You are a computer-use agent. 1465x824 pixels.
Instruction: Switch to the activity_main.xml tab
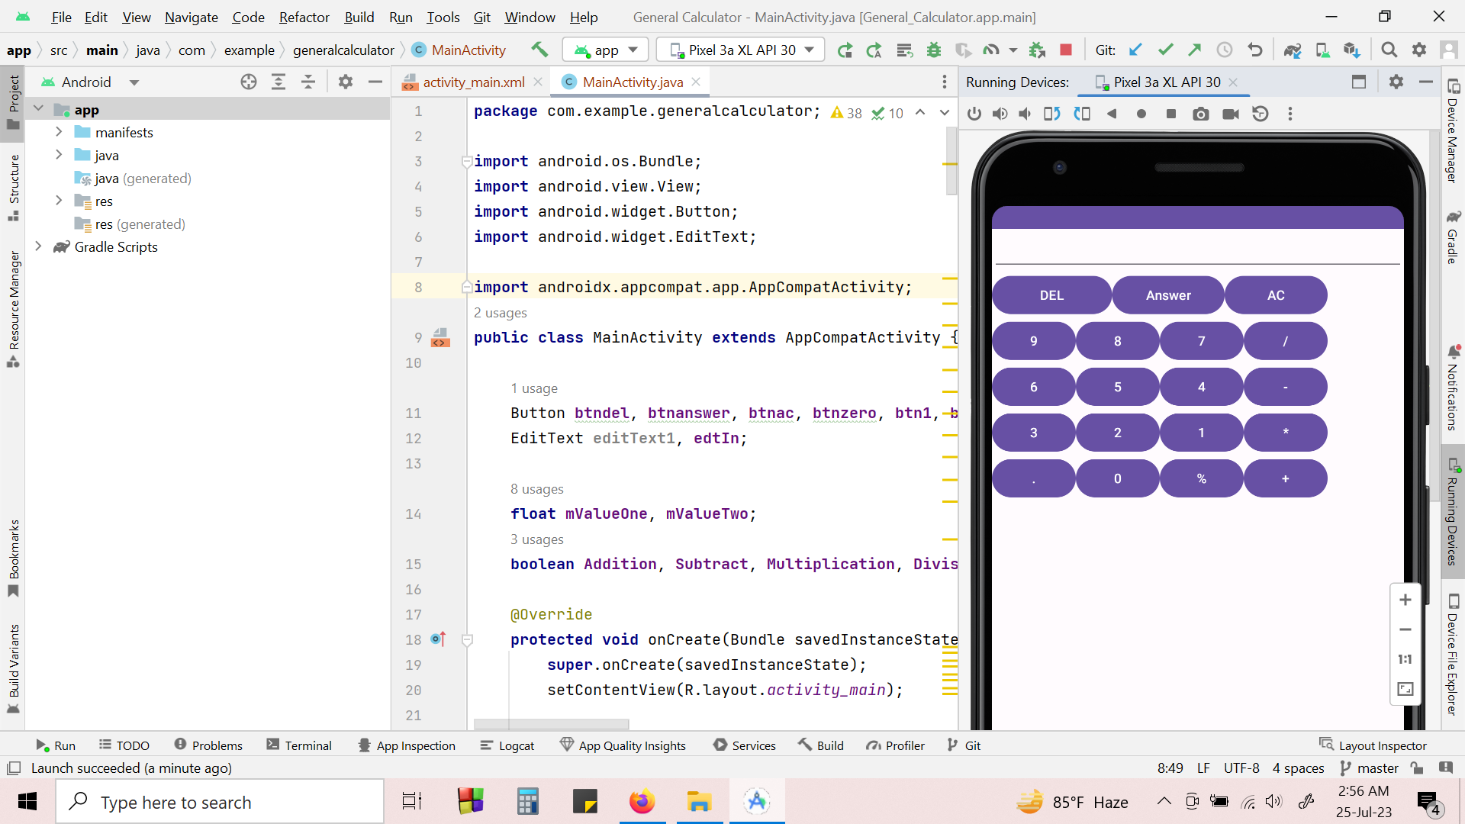473,82
